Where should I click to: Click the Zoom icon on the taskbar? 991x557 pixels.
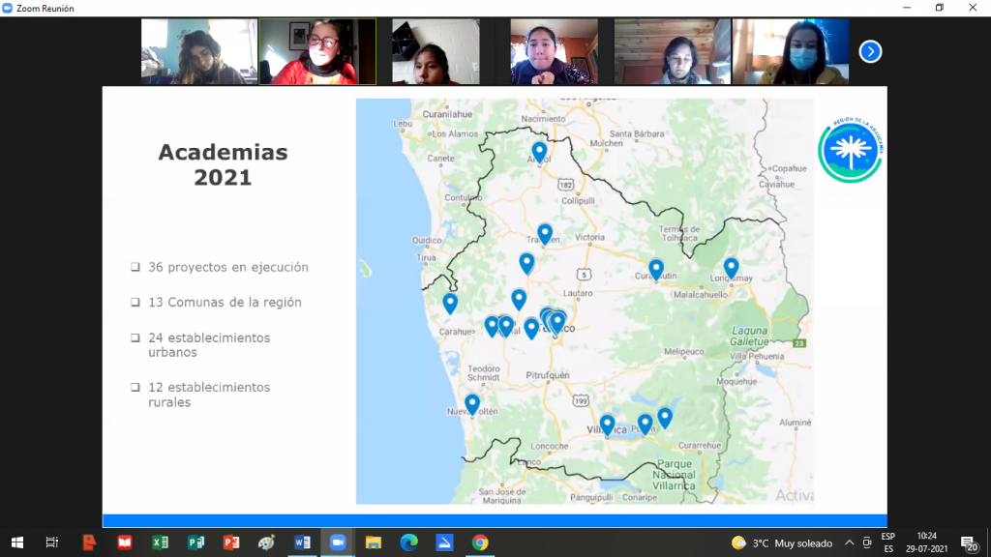pyautogui.click(x=338, y=542)
